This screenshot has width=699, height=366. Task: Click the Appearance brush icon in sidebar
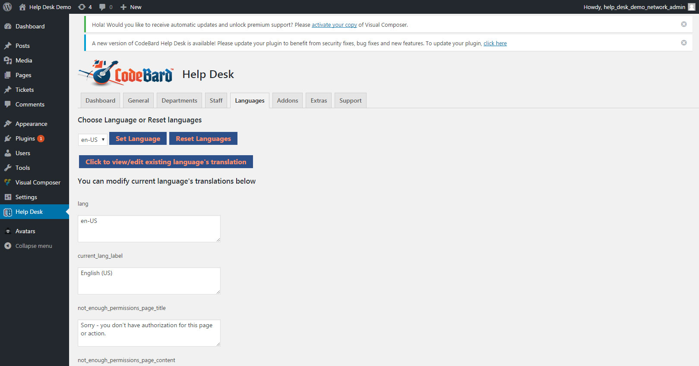tap(8, 124)
